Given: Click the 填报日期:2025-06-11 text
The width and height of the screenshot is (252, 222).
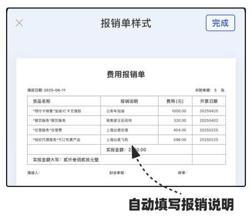Looking at the screenshot, I should pyautogui.click(x=46, y=90).
